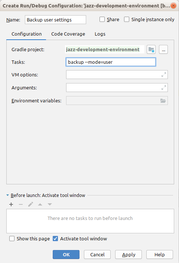Move before launch task up
Image resolution: width=179 pixels, height=263 pixels.
tap(40, 204)
